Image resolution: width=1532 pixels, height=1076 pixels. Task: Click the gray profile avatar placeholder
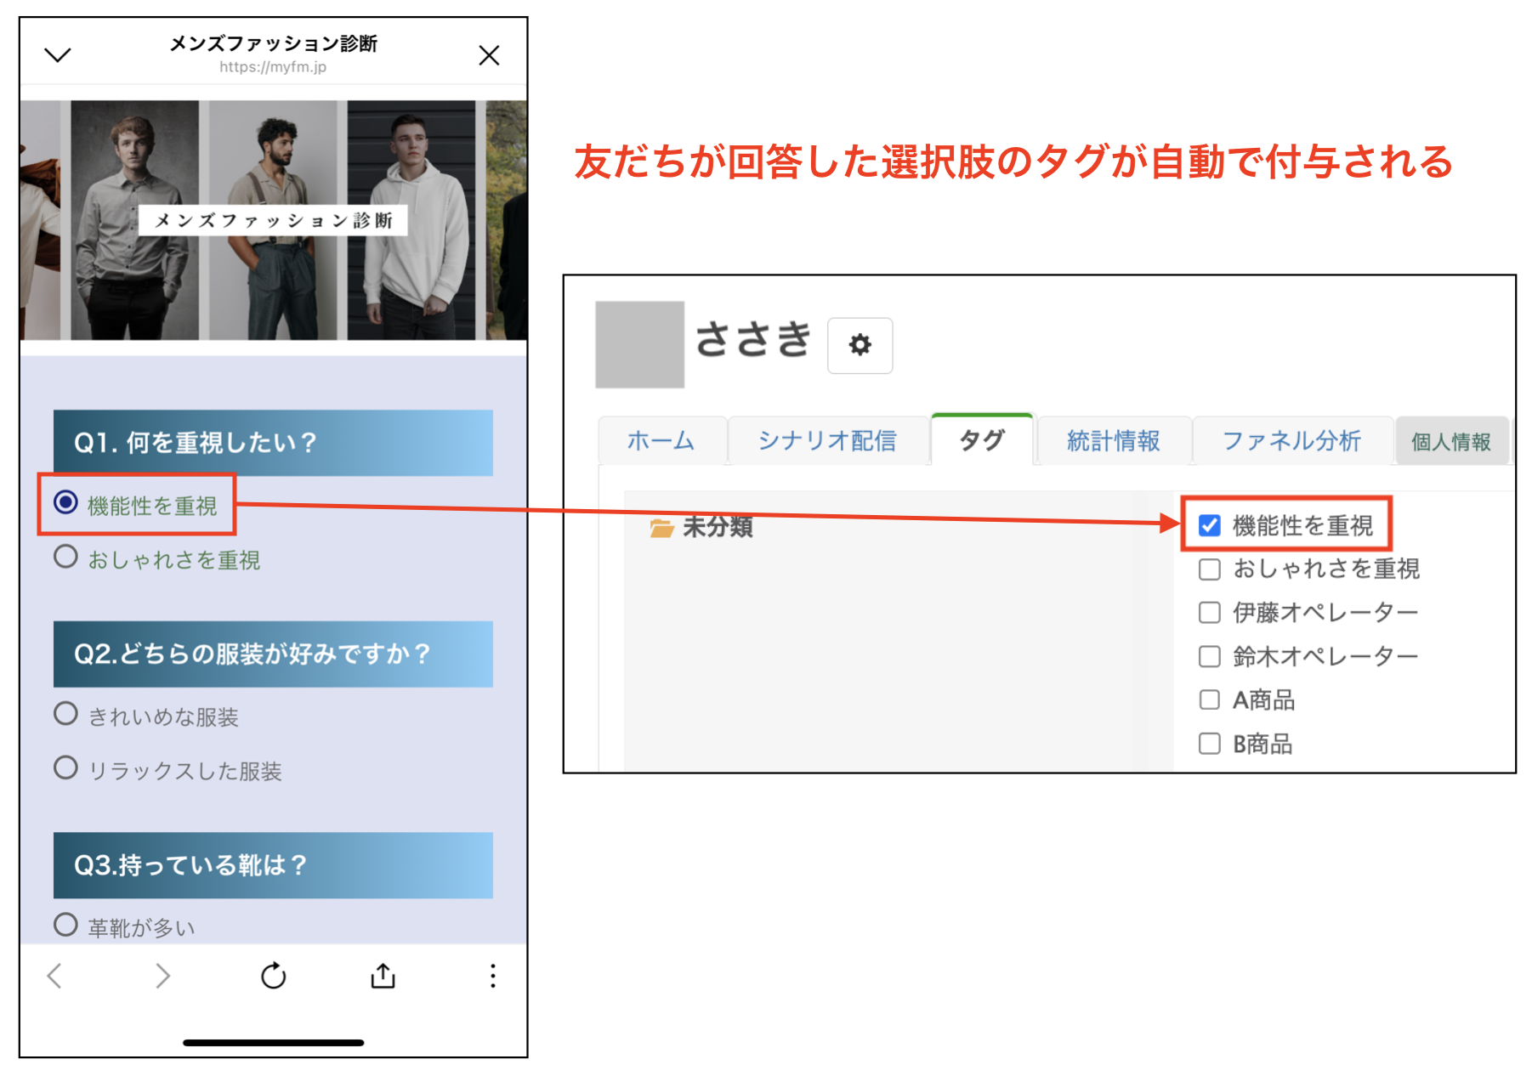tap(639, 344)
